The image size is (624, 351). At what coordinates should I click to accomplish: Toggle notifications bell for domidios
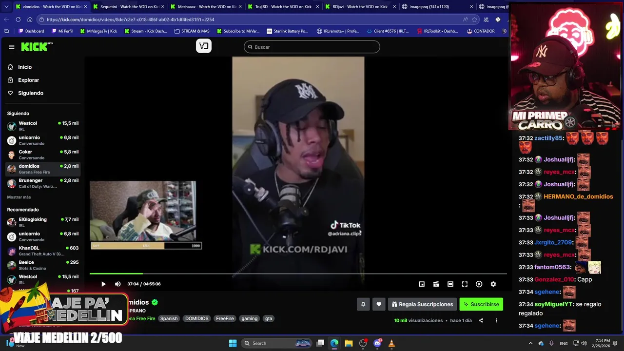pyautogui.click(x=363, y=304)
